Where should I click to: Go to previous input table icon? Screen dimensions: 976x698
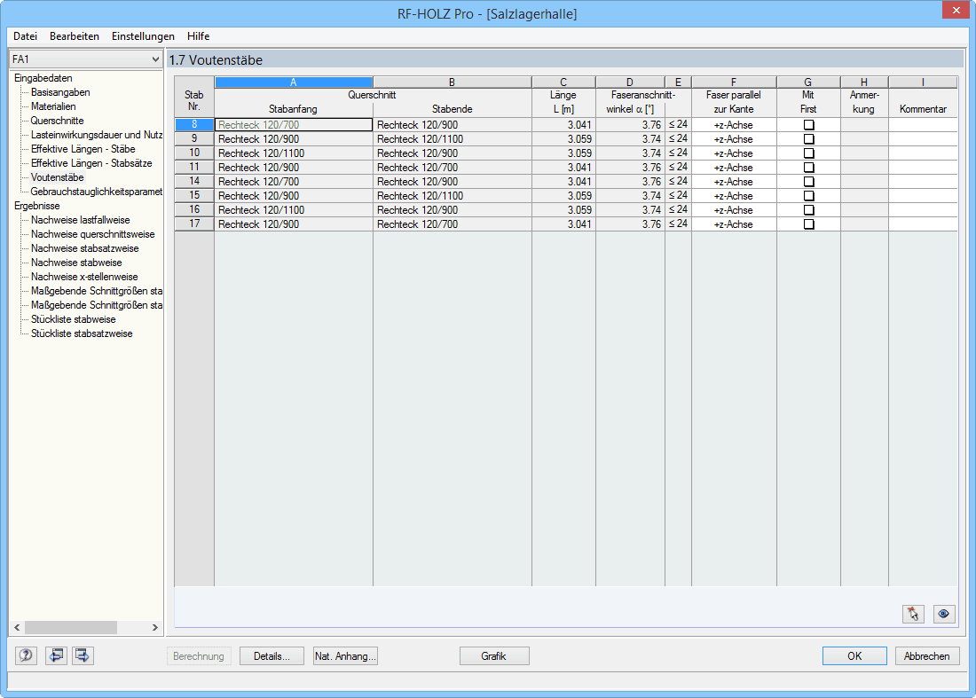[x=56, y=655]
